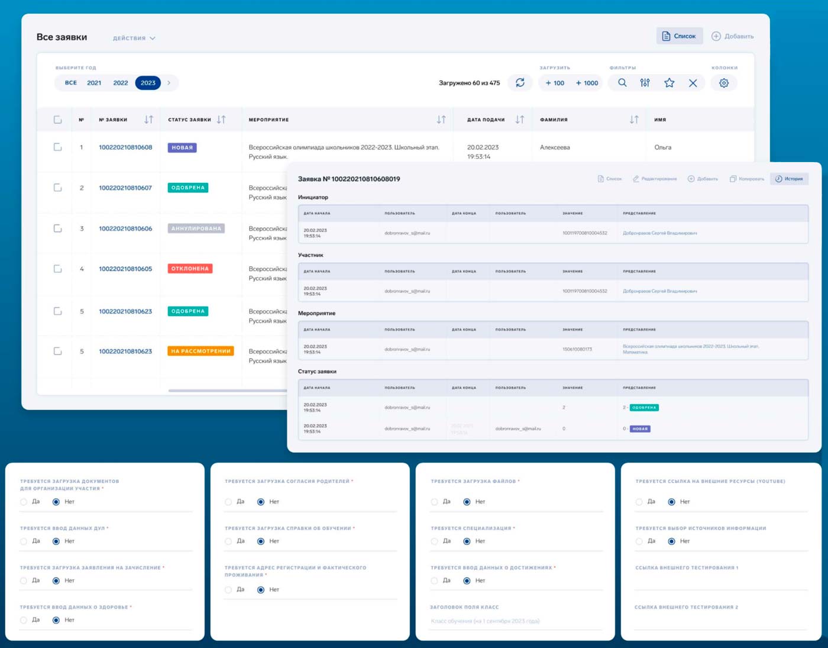
Task: Click the НОВАЯ status badge in row 1
Action: (182, 147)
